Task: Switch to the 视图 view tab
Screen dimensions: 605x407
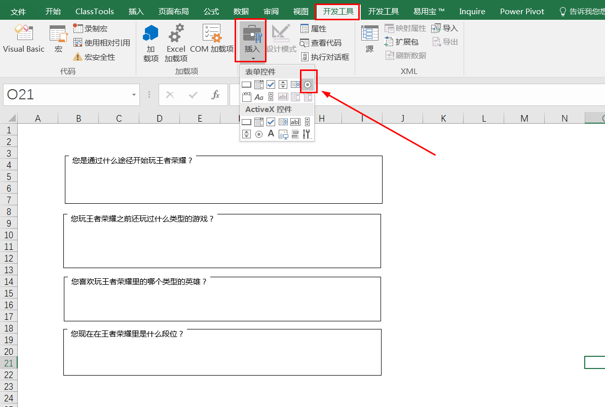Action: pos(300,12)
